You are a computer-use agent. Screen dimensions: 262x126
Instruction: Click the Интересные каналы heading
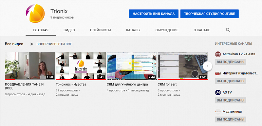point(234,44)
